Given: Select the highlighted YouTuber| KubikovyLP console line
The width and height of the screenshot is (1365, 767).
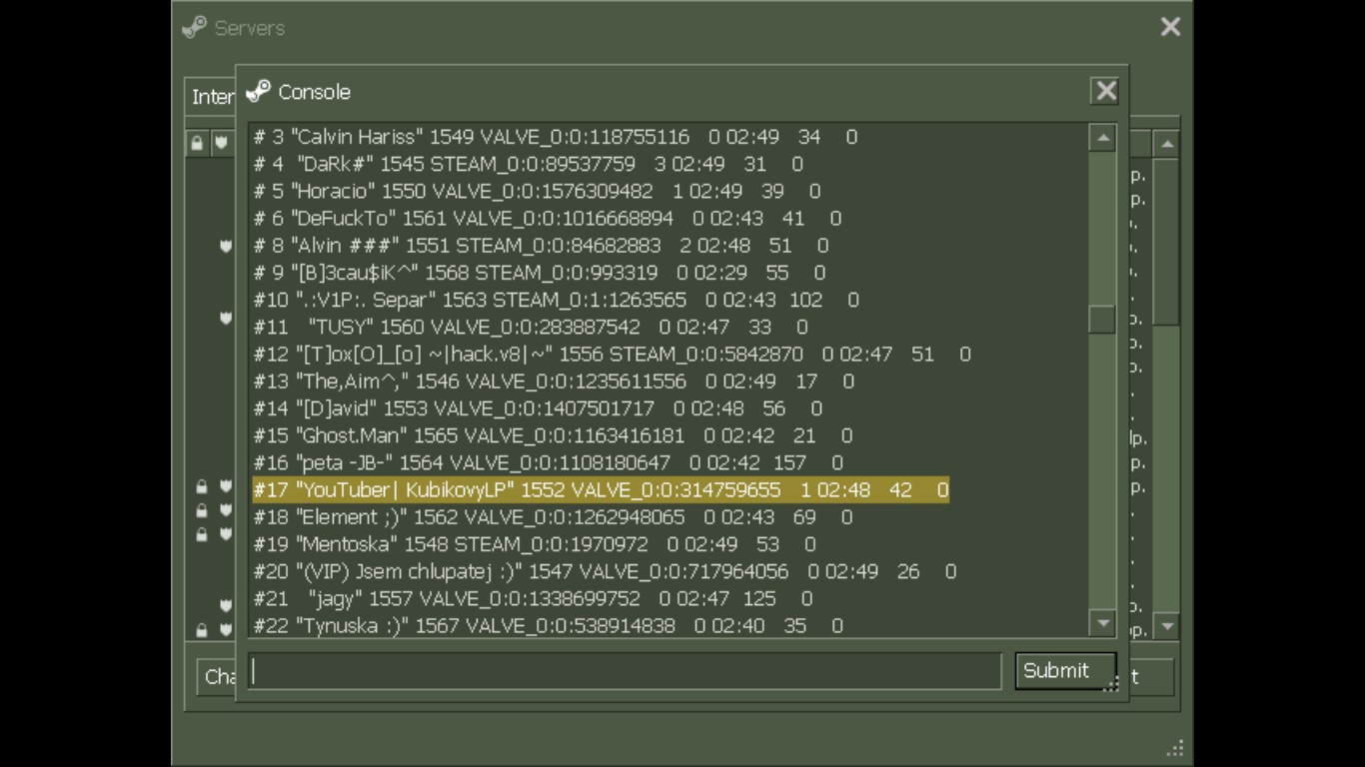Looking at the screenshot, I should (600, 490).
